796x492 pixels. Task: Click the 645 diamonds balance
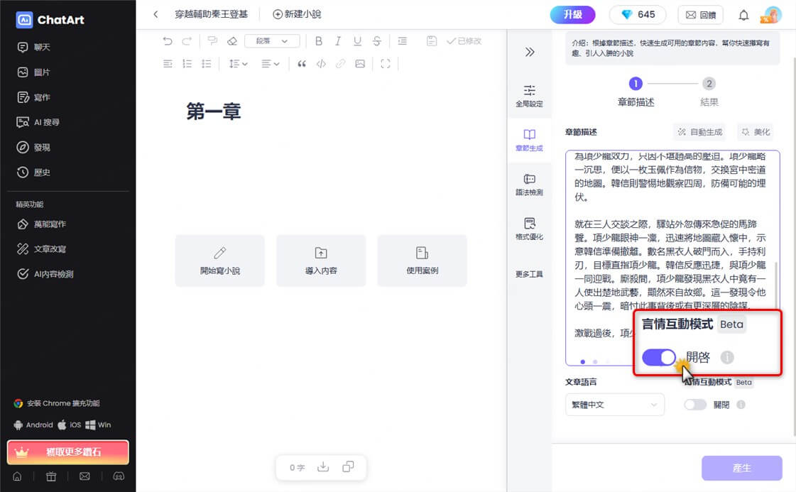[x=638, y=15]
